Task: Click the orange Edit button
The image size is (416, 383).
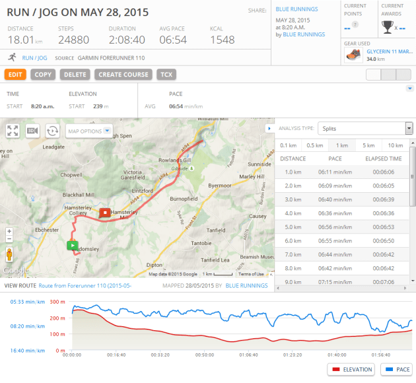Action: click(x=15, y=75)
